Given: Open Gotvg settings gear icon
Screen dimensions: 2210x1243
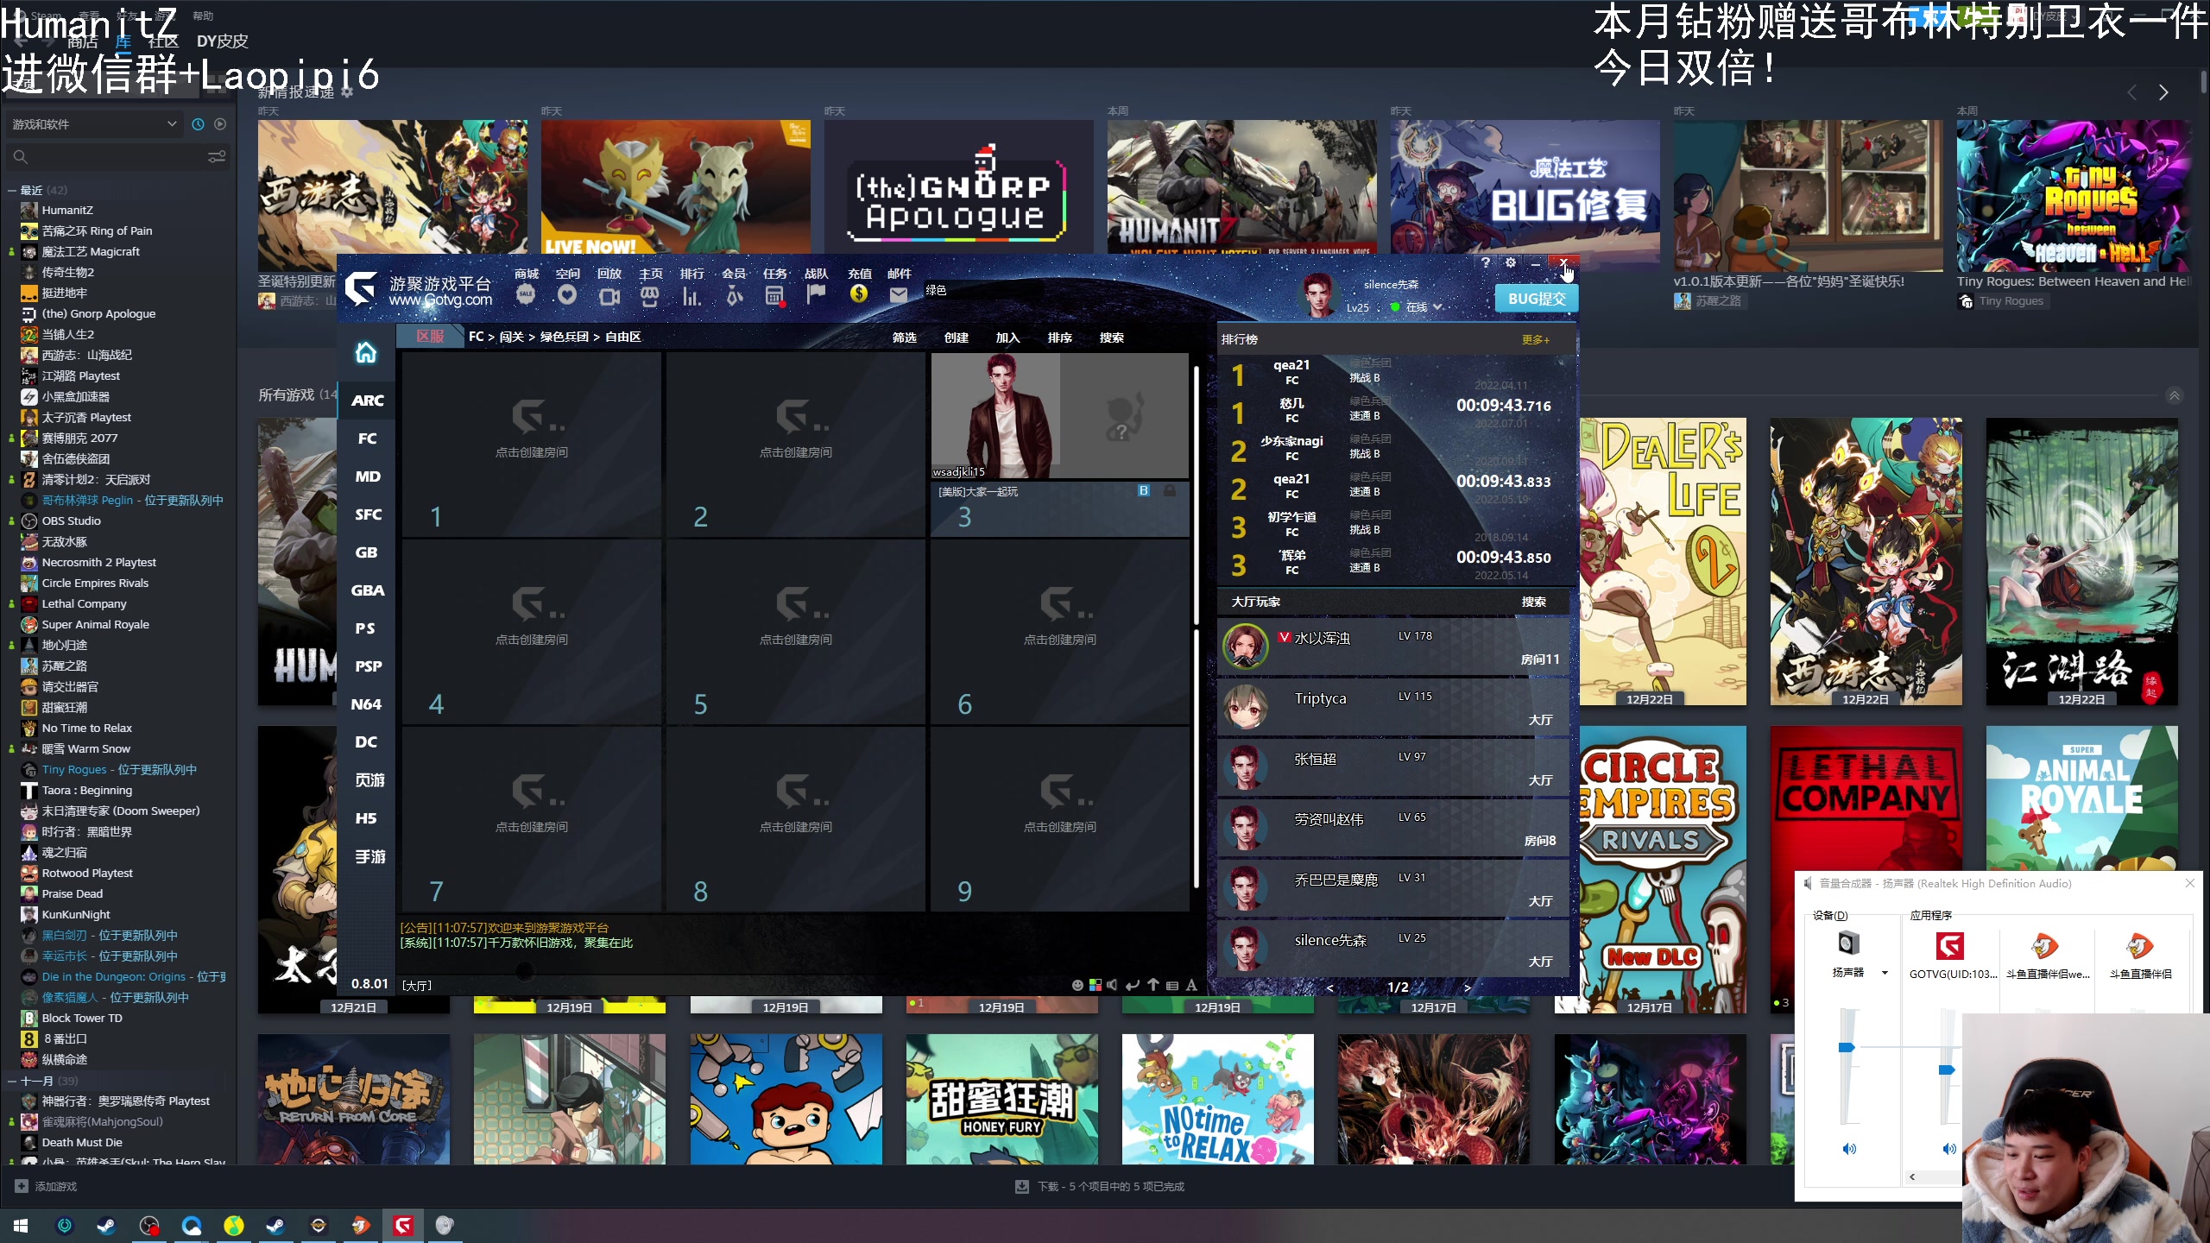Looking at the screenshot, I should click(1510, 262).
